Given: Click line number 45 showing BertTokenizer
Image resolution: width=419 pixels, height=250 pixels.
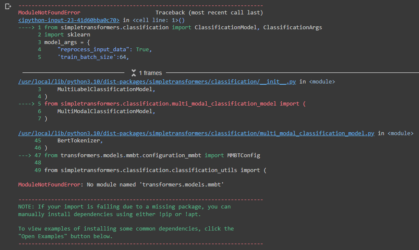Looking at the screenshot, I should coord(37,140).
